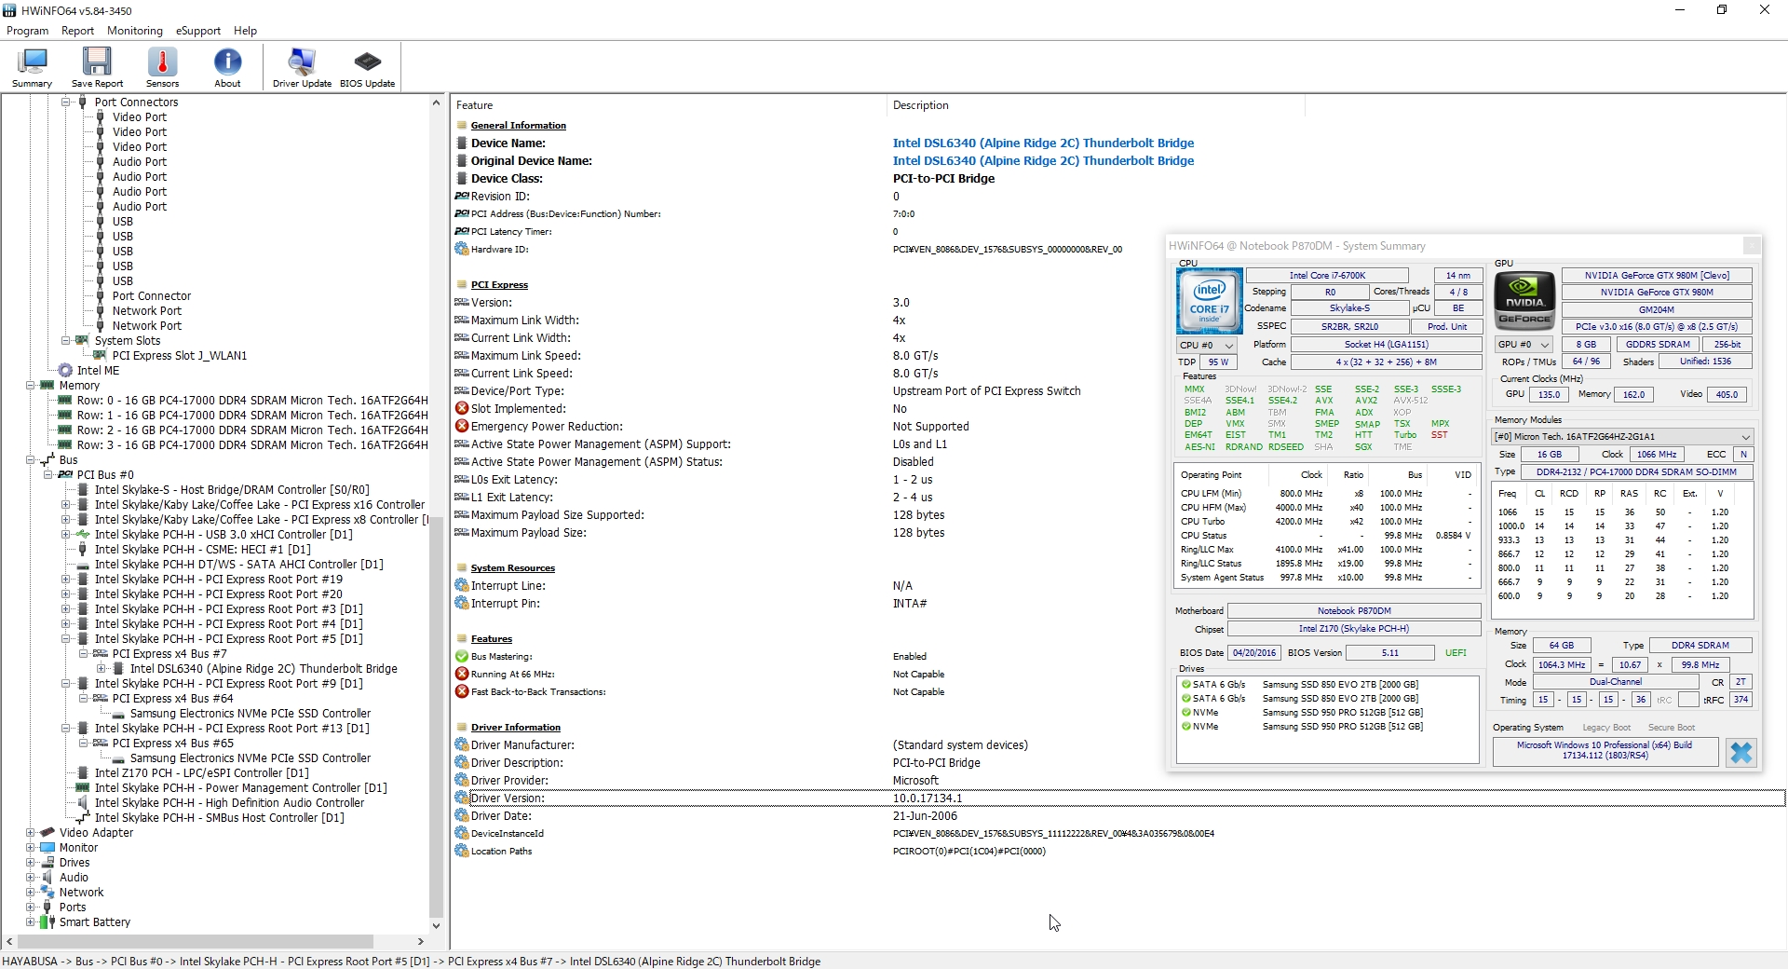Screen dimensions: 1788x969
Task: Click the NVIDIA GeForce logo
Action: coord(1524,301)
